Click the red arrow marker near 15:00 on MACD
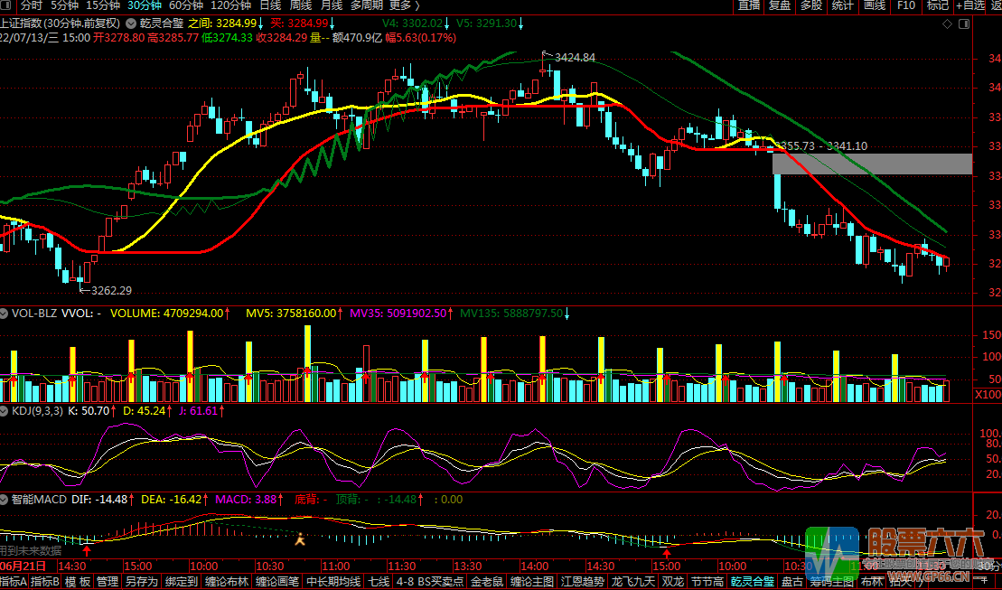Viewport: 1002px width, 590px height. pos(667,551)
